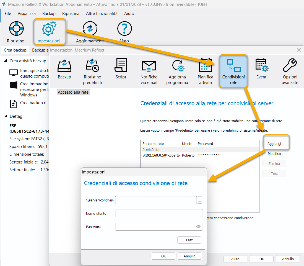Viewport: 304px width, 266px height.
Task: Open the Ripristina menu
Action: [x=71, y=13]
